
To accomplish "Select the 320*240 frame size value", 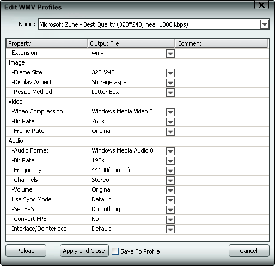I will point(103,72).
